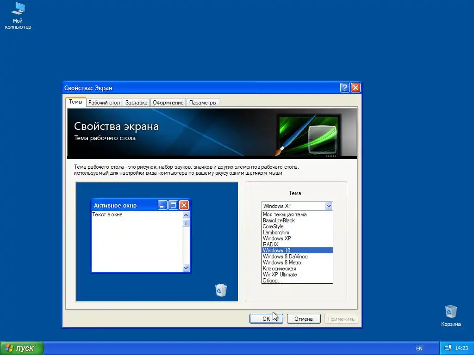The image size is (474, 355).
Task: Choose CoreStyle theme
Action: pos(297,226)
